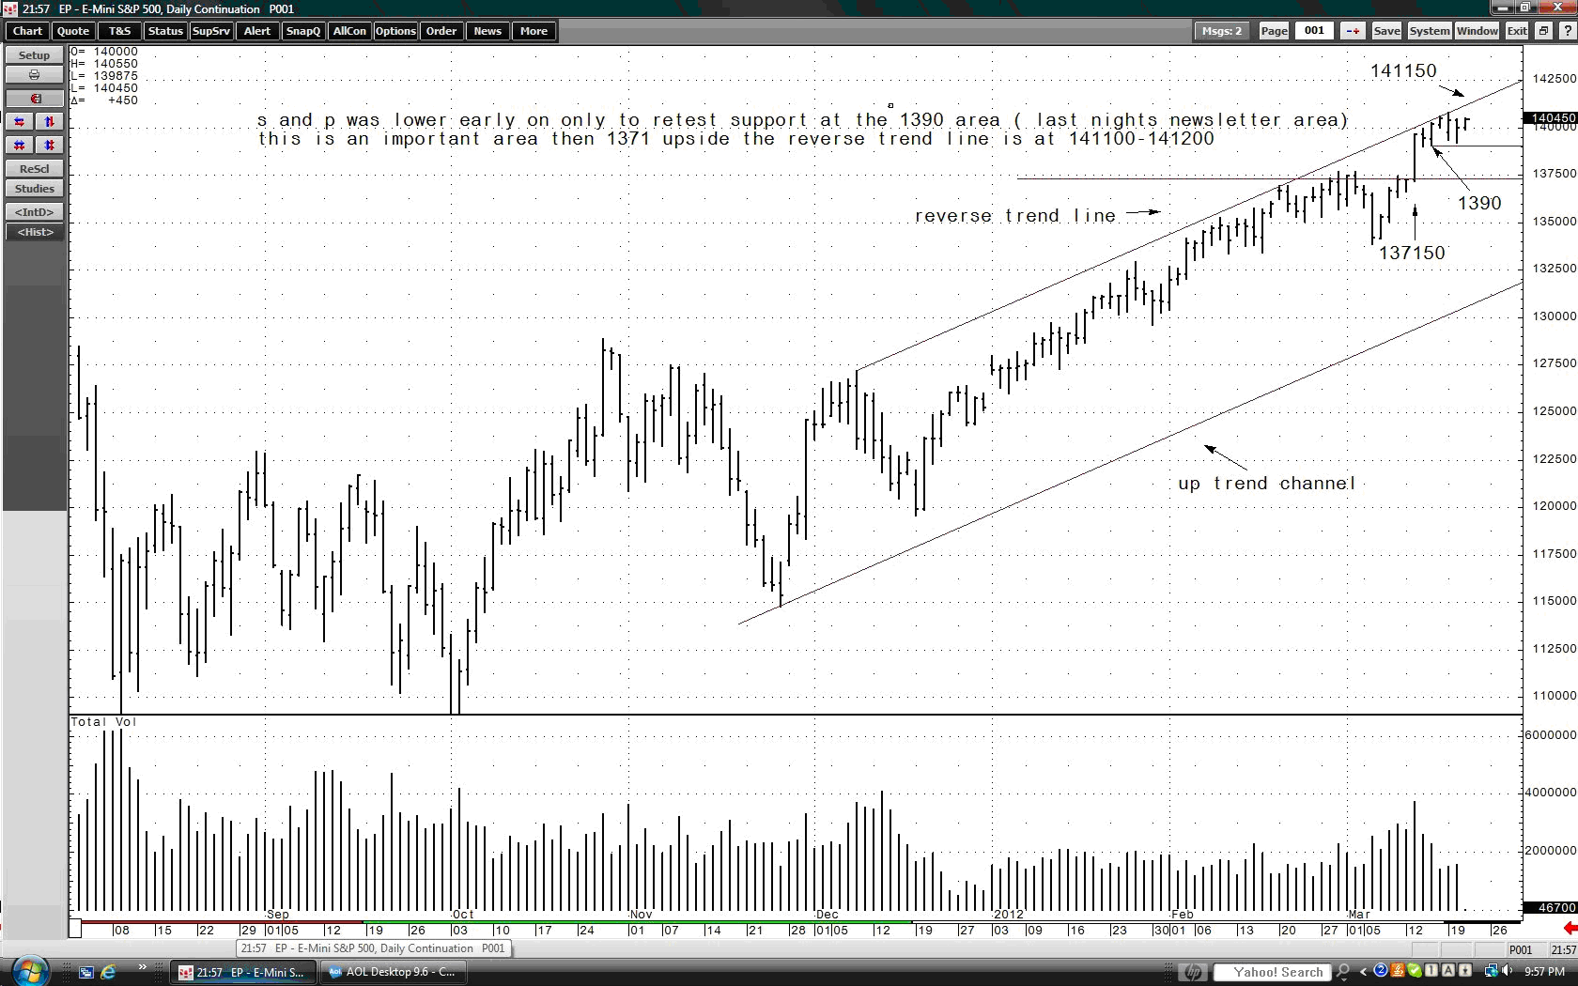Click the network connection tray icon
Screen dimensions: 1578x986
coord(1491,971)
